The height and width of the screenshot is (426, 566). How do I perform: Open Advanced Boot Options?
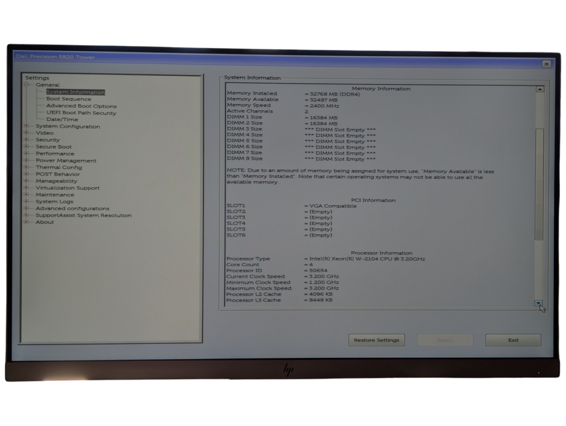(x=81, y=106)
